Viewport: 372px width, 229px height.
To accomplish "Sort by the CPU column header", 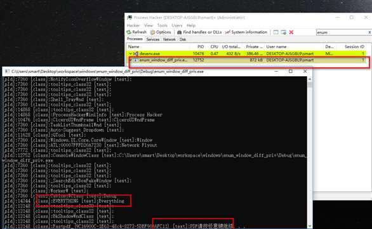I will [213, 47].
